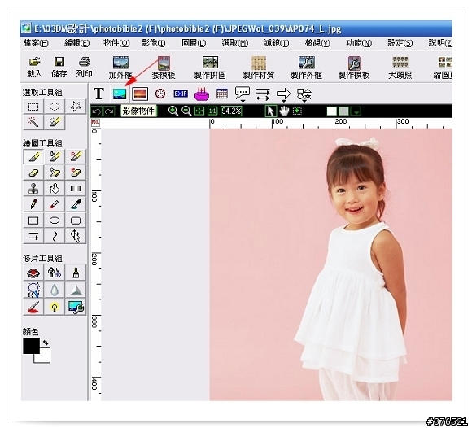This screenshot has width=472, height=428.
Task: Open the 濾鏡(T) menu
Action: click(277, 43)
